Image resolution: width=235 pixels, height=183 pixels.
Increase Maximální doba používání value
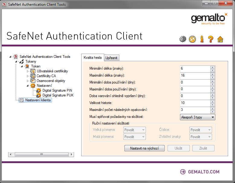[x=212, y=88]
